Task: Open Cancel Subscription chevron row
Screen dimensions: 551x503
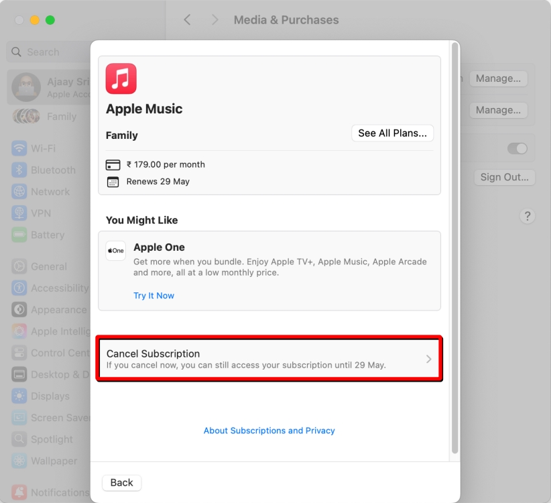Action: [269, 359]
